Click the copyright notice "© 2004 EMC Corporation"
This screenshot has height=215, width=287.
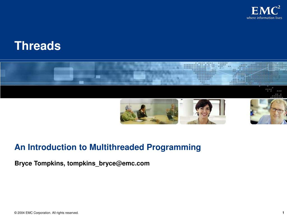[x=33, y=213]
